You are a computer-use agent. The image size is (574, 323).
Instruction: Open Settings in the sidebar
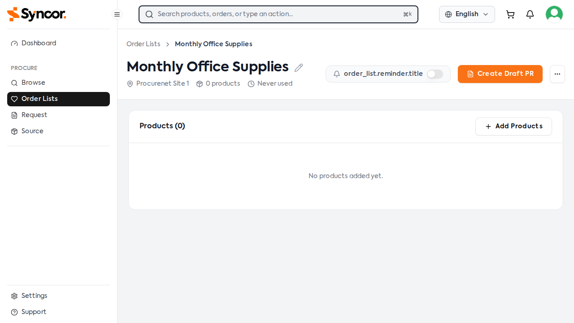(58, 296)
